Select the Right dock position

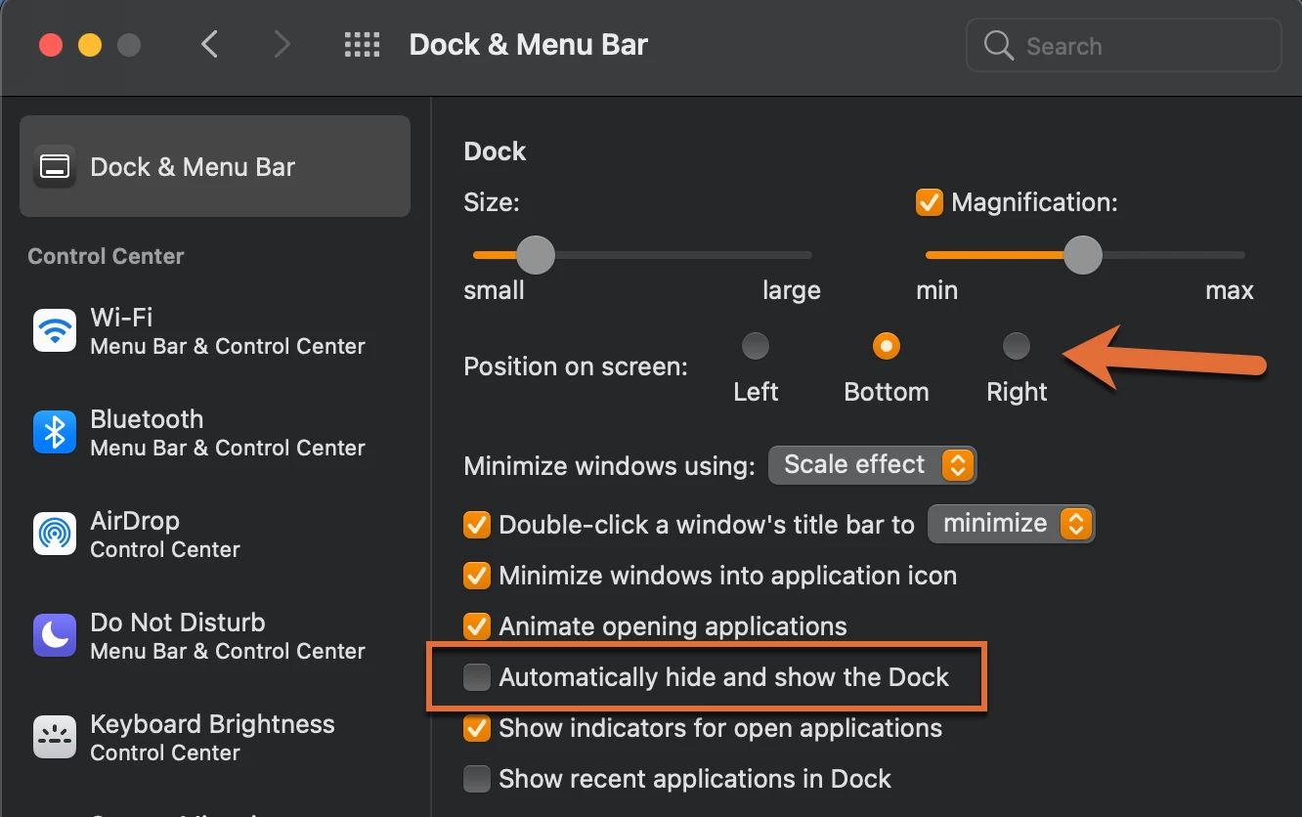(1017, 346)
